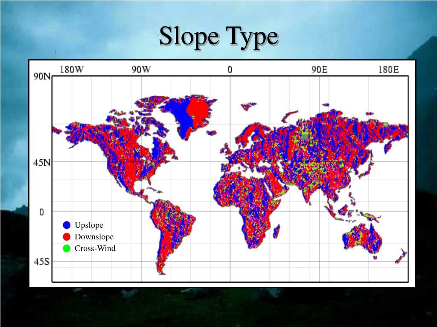Click Madagascar island on the map
This screenshot has width=437, height=327.
tap(276, 232)
